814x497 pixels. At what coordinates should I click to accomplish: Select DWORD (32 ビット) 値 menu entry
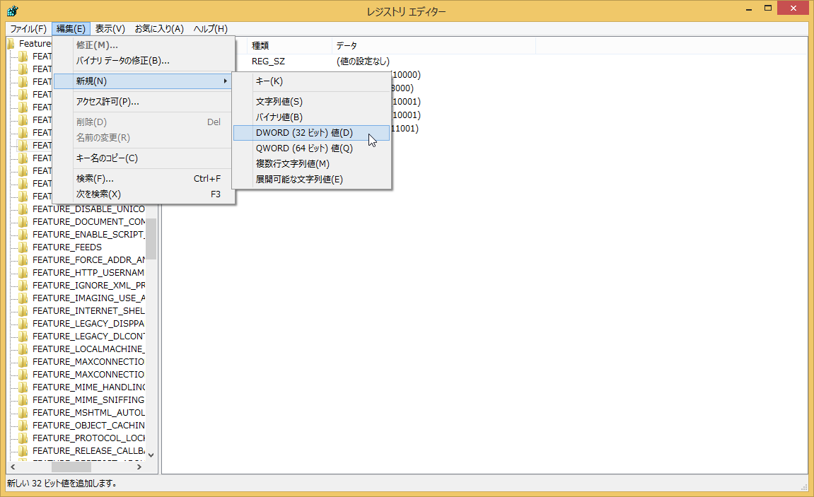[304, 133]
